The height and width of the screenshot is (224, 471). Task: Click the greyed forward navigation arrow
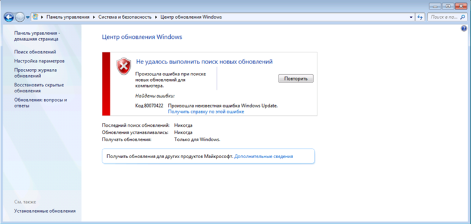pos(19,18)
